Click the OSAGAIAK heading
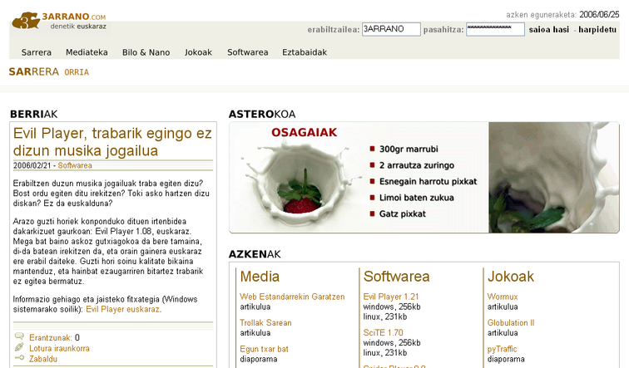The height and width of the screenshot is (368, 629). (304, 133)
